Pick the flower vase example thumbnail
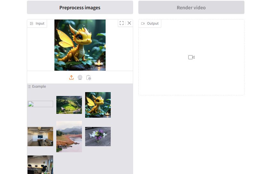The width and height of the screenshot is (257, 174). 98,137
